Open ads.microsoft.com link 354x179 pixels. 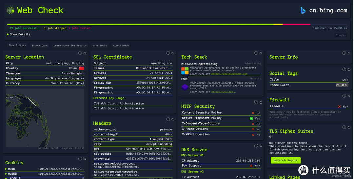coord(229,74)
